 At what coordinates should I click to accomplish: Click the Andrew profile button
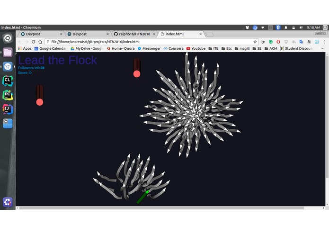click(x=320, y=33)
